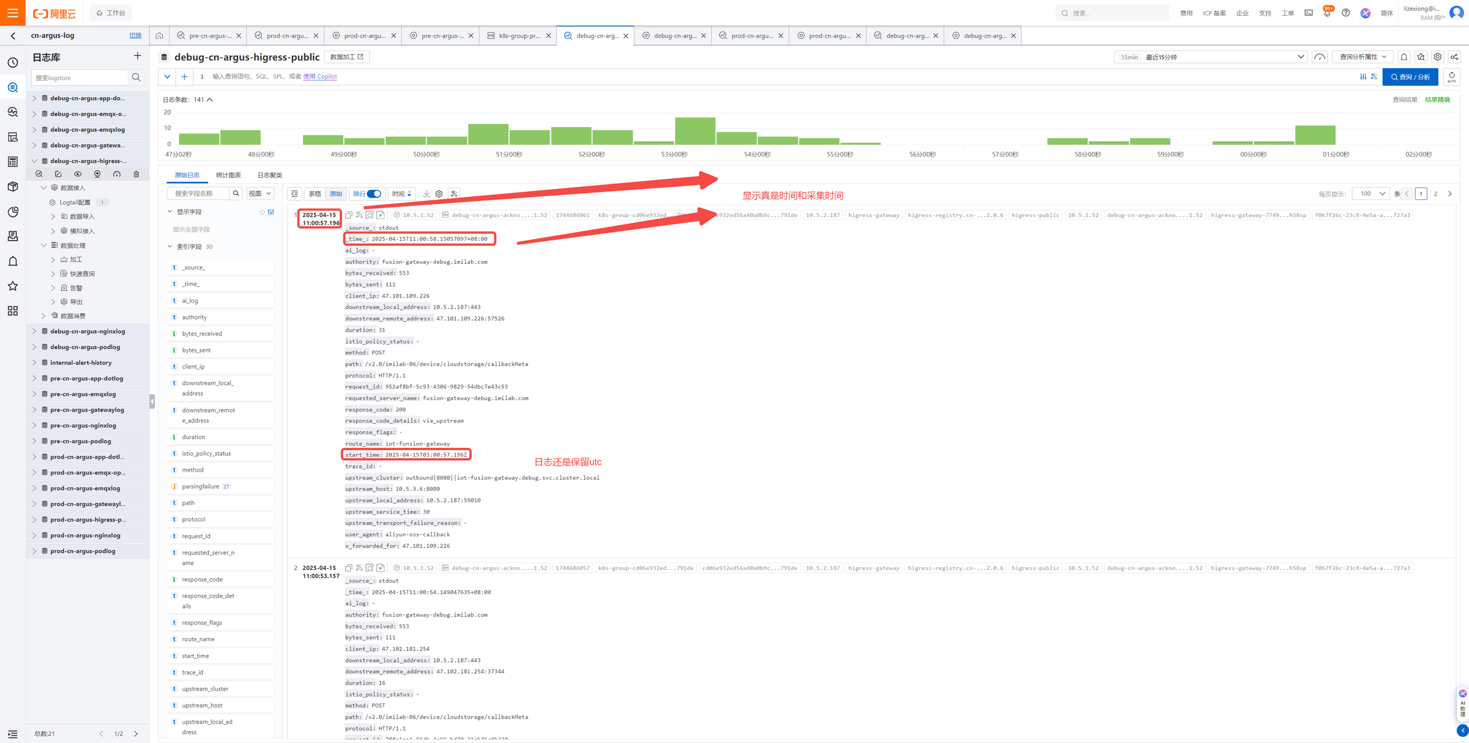Click the share icon at top right
The image size is (1469, 743).
[1454, 57]
